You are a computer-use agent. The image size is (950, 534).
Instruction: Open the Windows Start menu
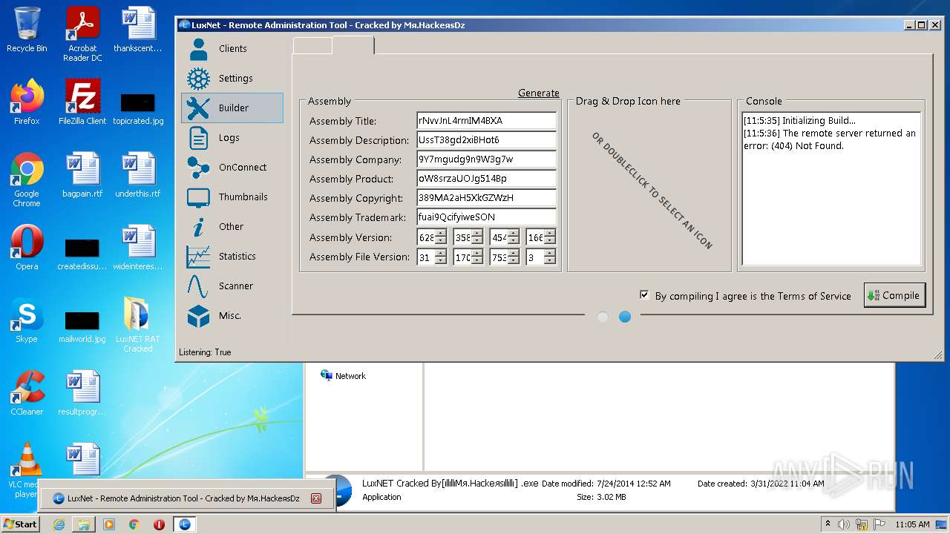20,524
